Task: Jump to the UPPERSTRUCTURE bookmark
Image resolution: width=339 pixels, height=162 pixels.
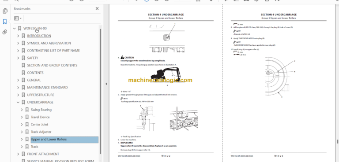Action: (41, 95)
